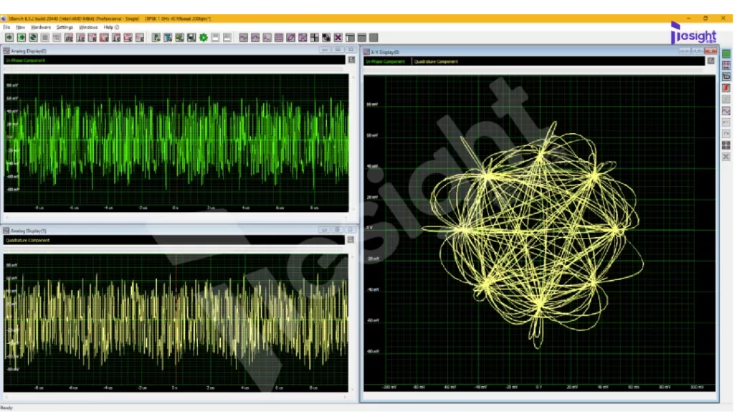Click the purple X toolbar icon

point(338,37)
